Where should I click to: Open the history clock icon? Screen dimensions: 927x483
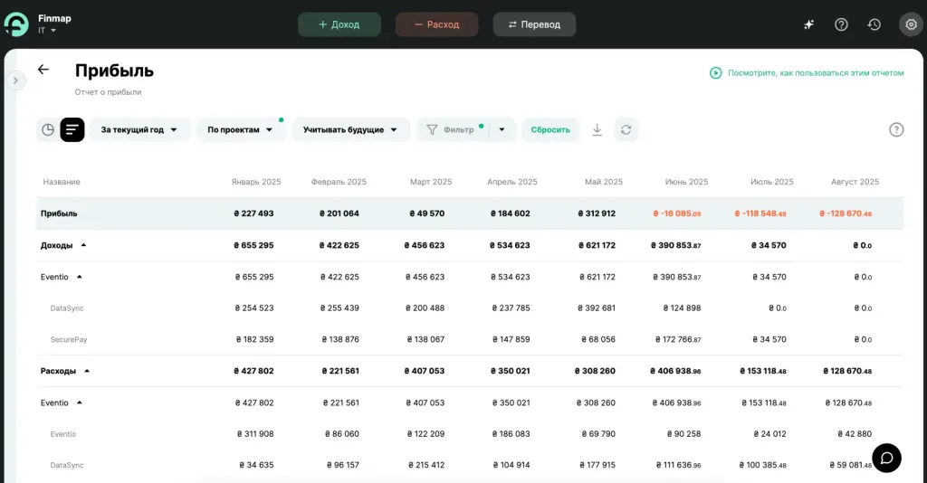point(874,24)
